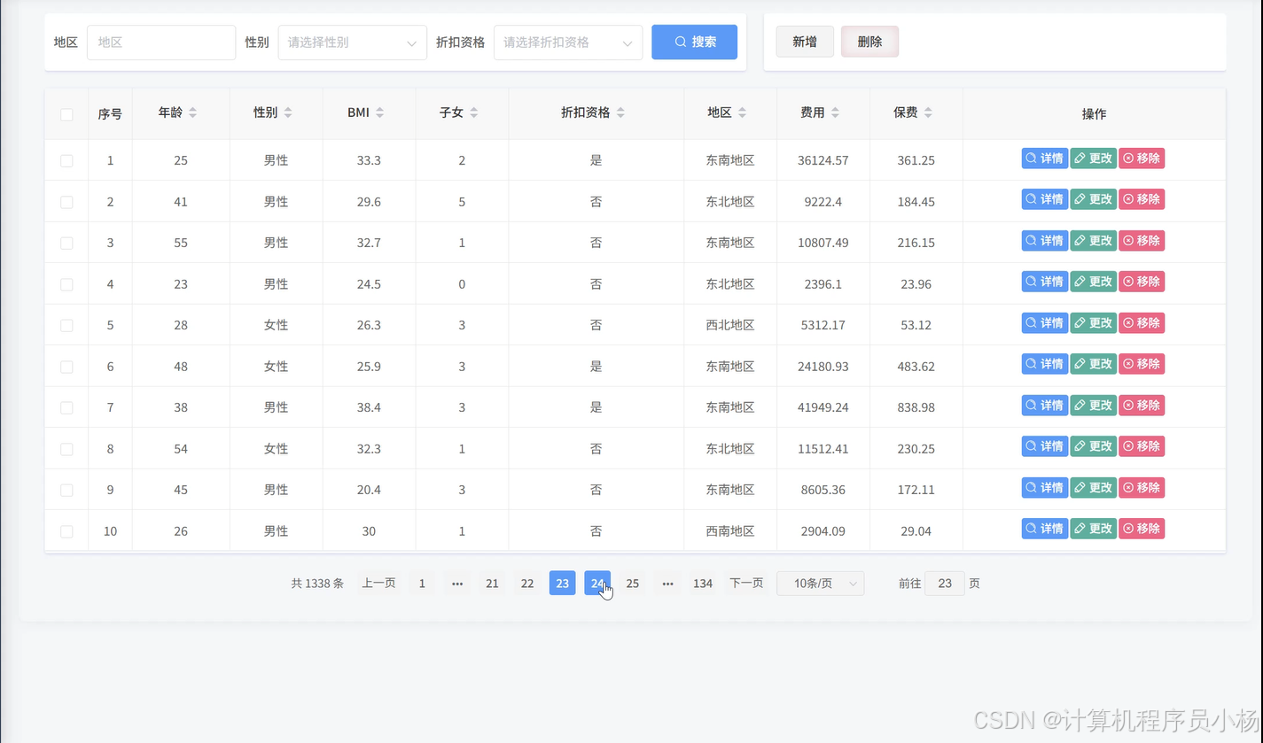Click the 新增 button
The image size is (1263, 743).
(x=805, y=42)
